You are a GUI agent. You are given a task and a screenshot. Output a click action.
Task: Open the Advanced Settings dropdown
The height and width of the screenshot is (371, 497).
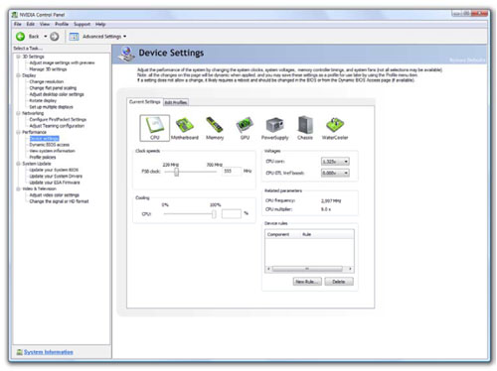pyautogui.click(x=125, y=37)
